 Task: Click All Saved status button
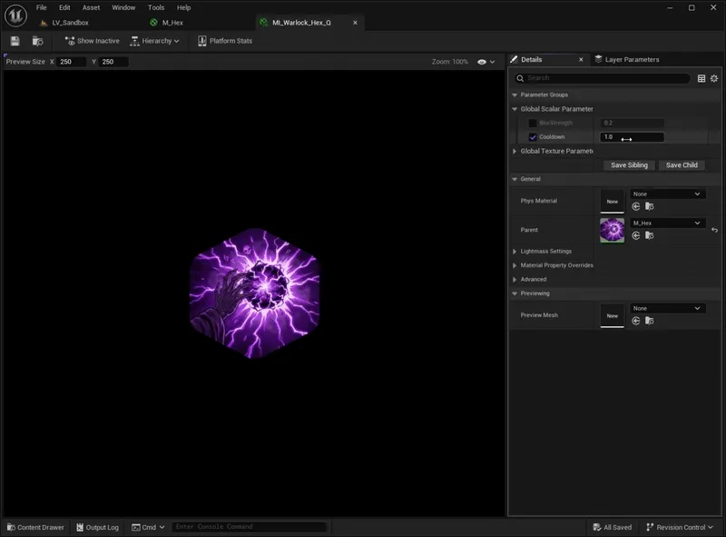tap(612, 527)
